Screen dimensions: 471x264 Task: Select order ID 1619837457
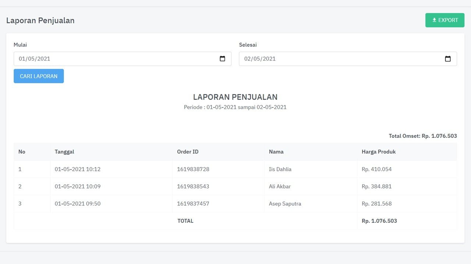pos(193,204)
